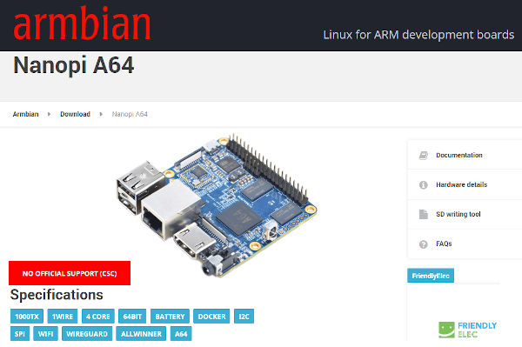Select the FriendlyElec tab

click(x=431, y=276)
